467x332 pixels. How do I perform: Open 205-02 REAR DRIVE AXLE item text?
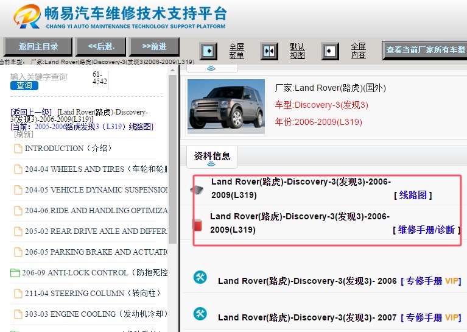click(96, 231)
